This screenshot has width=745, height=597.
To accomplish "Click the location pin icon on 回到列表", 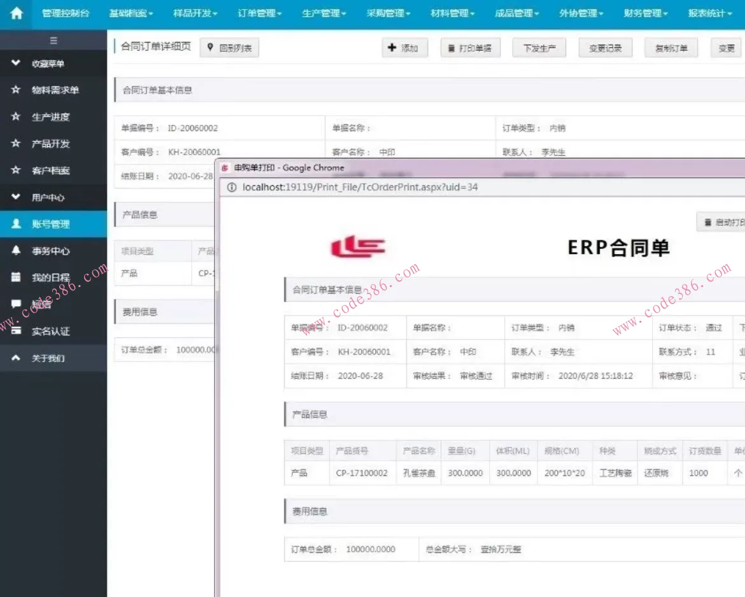I will (x=209, y=48).
